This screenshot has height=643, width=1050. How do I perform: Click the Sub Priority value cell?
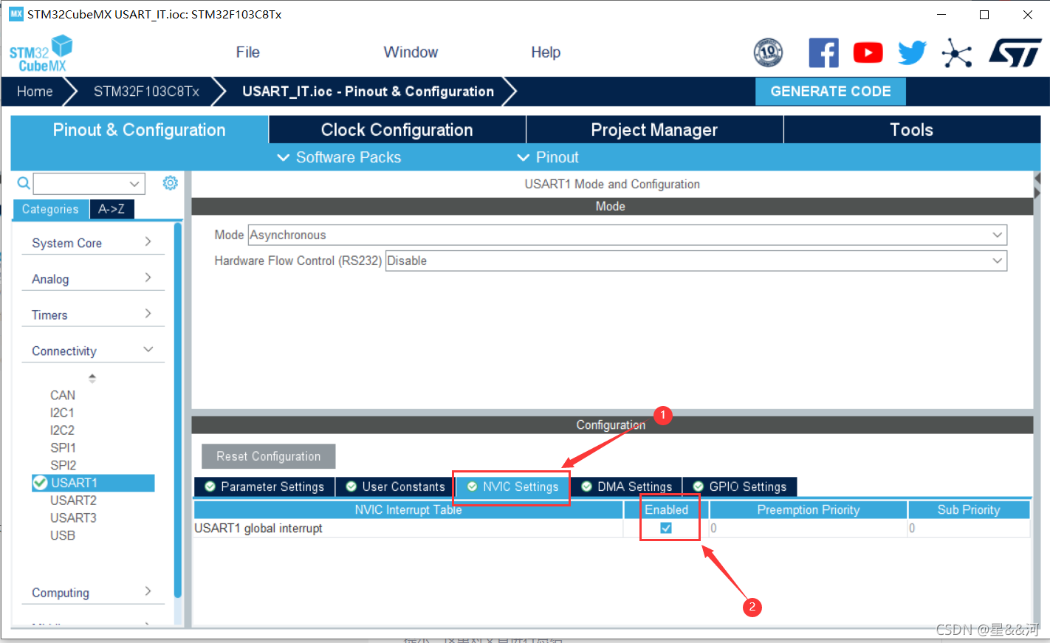(969, 528)
